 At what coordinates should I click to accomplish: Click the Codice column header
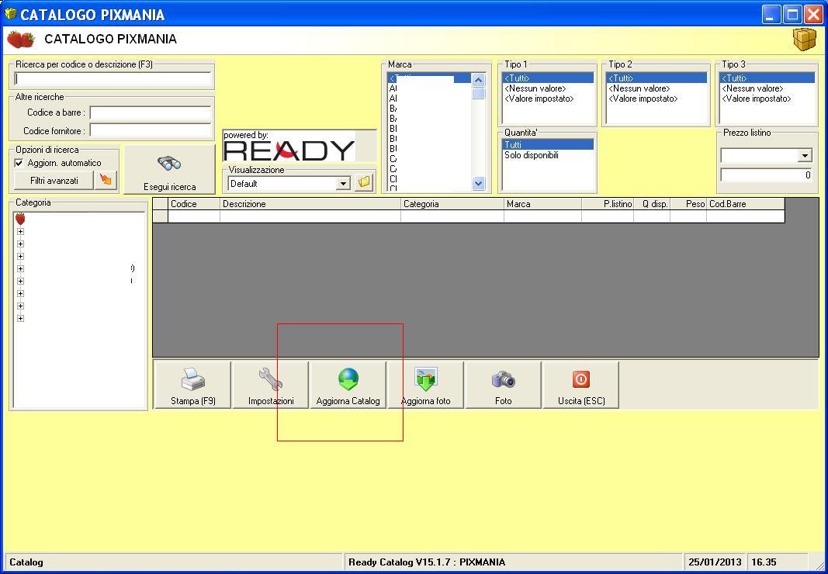tap(194, 204)
